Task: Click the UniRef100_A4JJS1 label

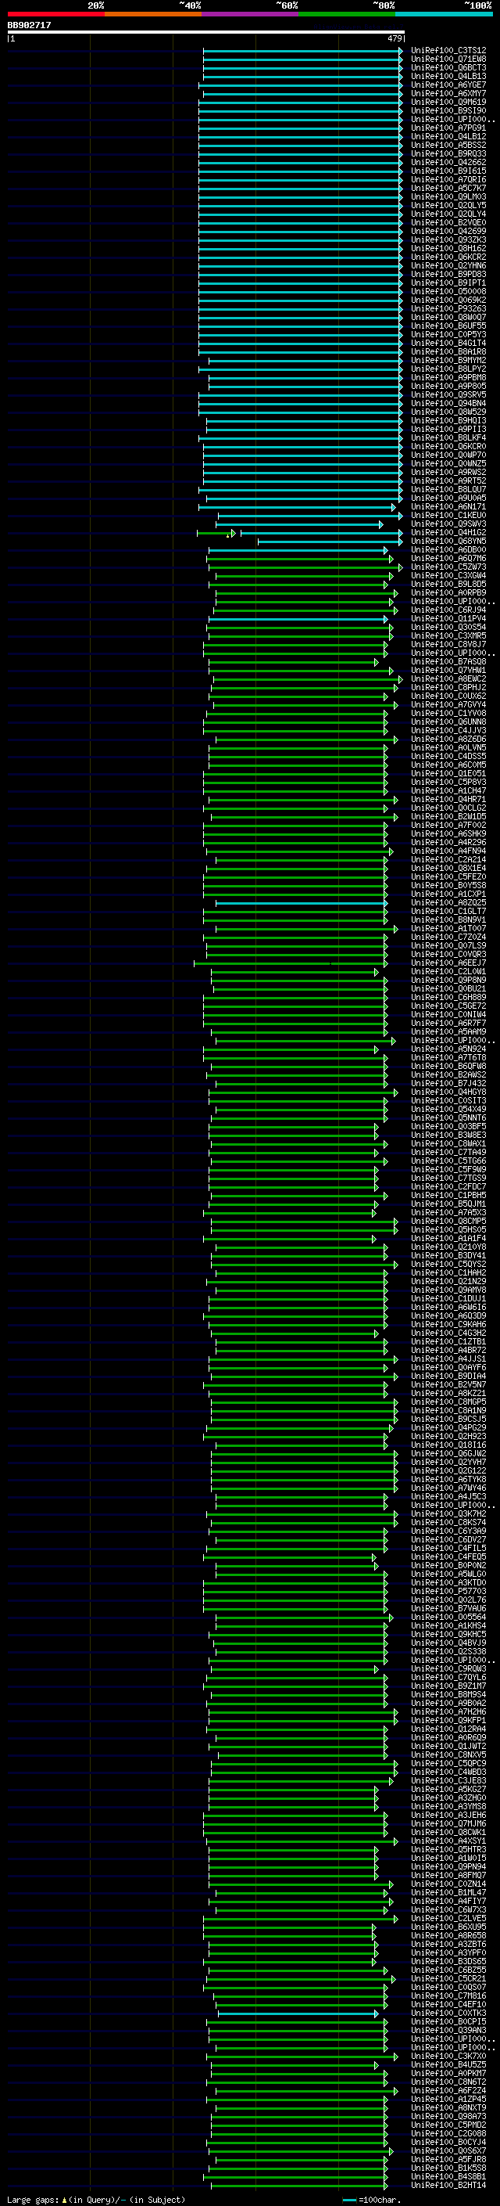Action: click(448, 1359)
